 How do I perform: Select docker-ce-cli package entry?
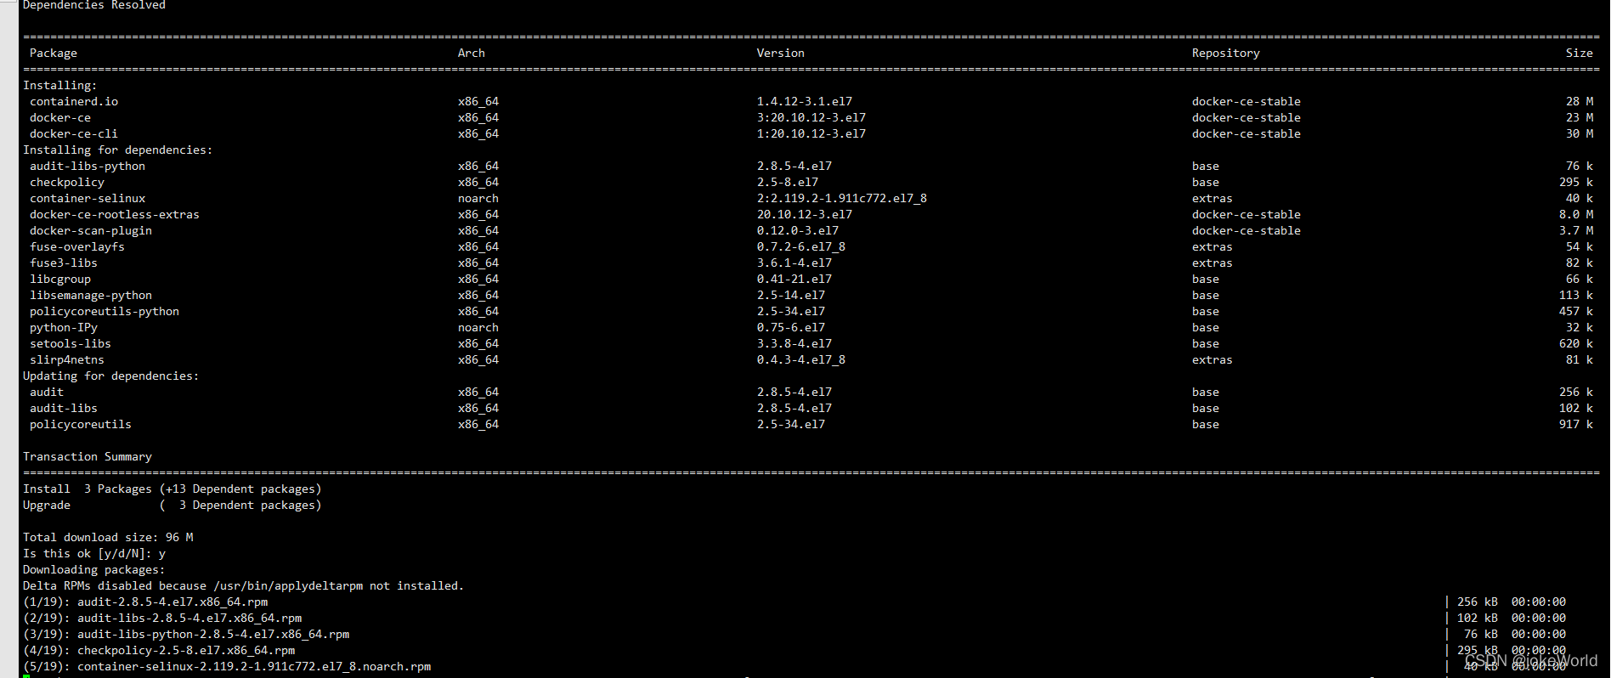74,133
